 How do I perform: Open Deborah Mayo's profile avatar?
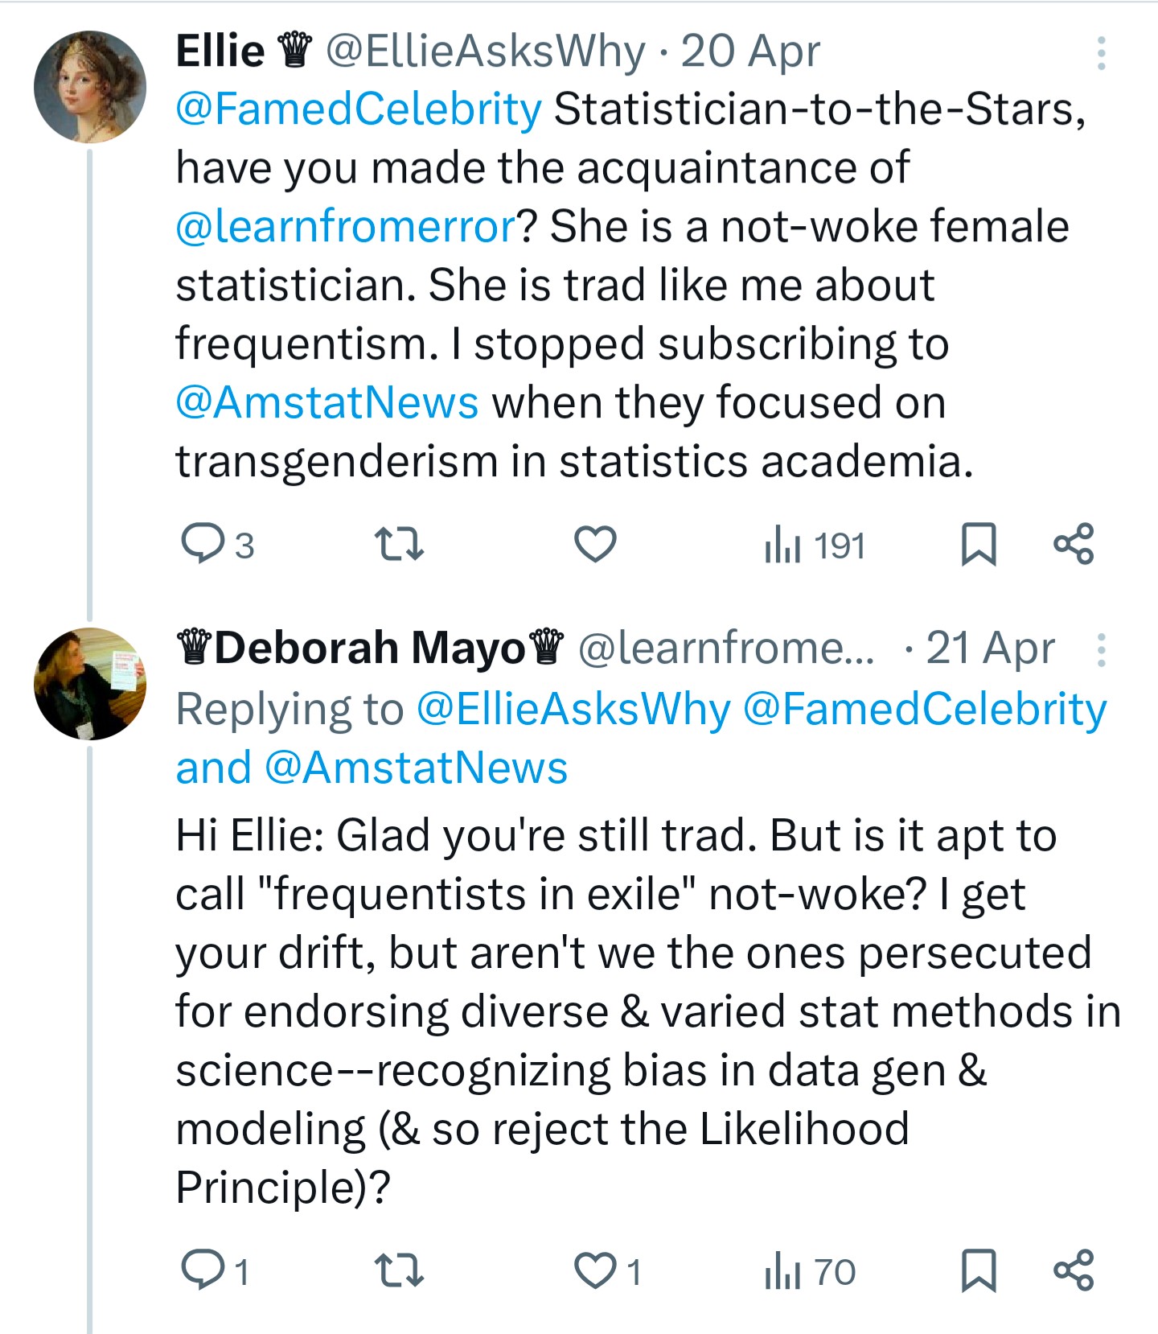pyautogui.click(x=90, y=684)
